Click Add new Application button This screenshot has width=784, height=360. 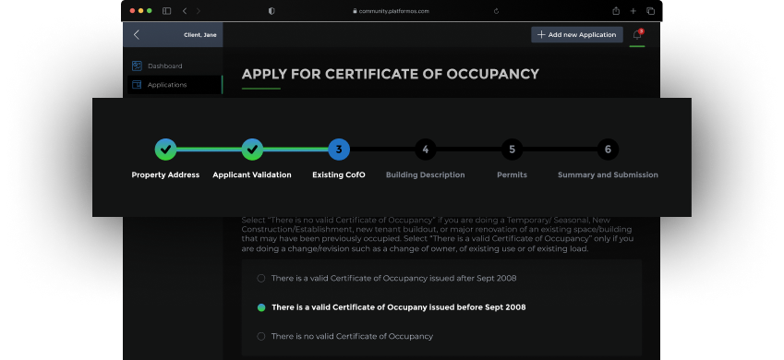[x=577, y=34]
